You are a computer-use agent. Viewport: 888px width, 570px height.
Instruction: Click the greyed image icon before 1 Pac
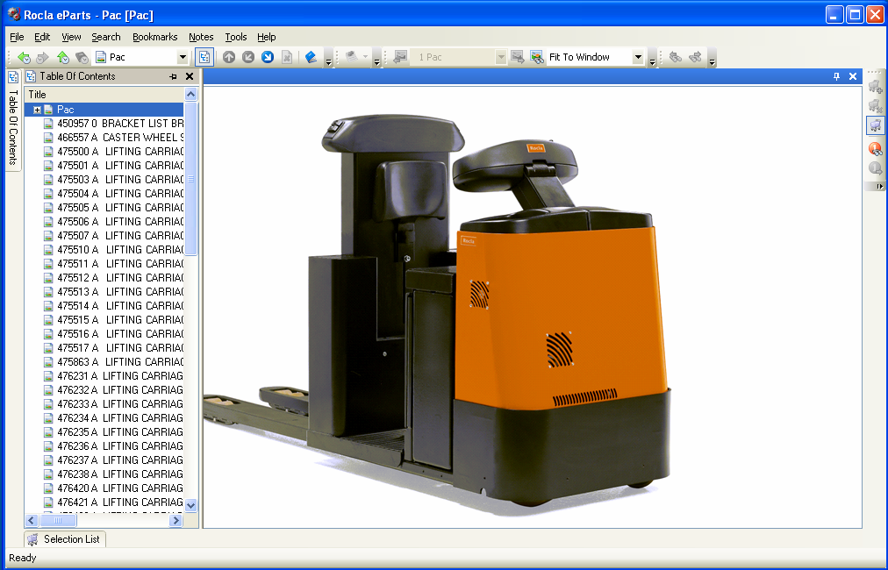(400, 57)
